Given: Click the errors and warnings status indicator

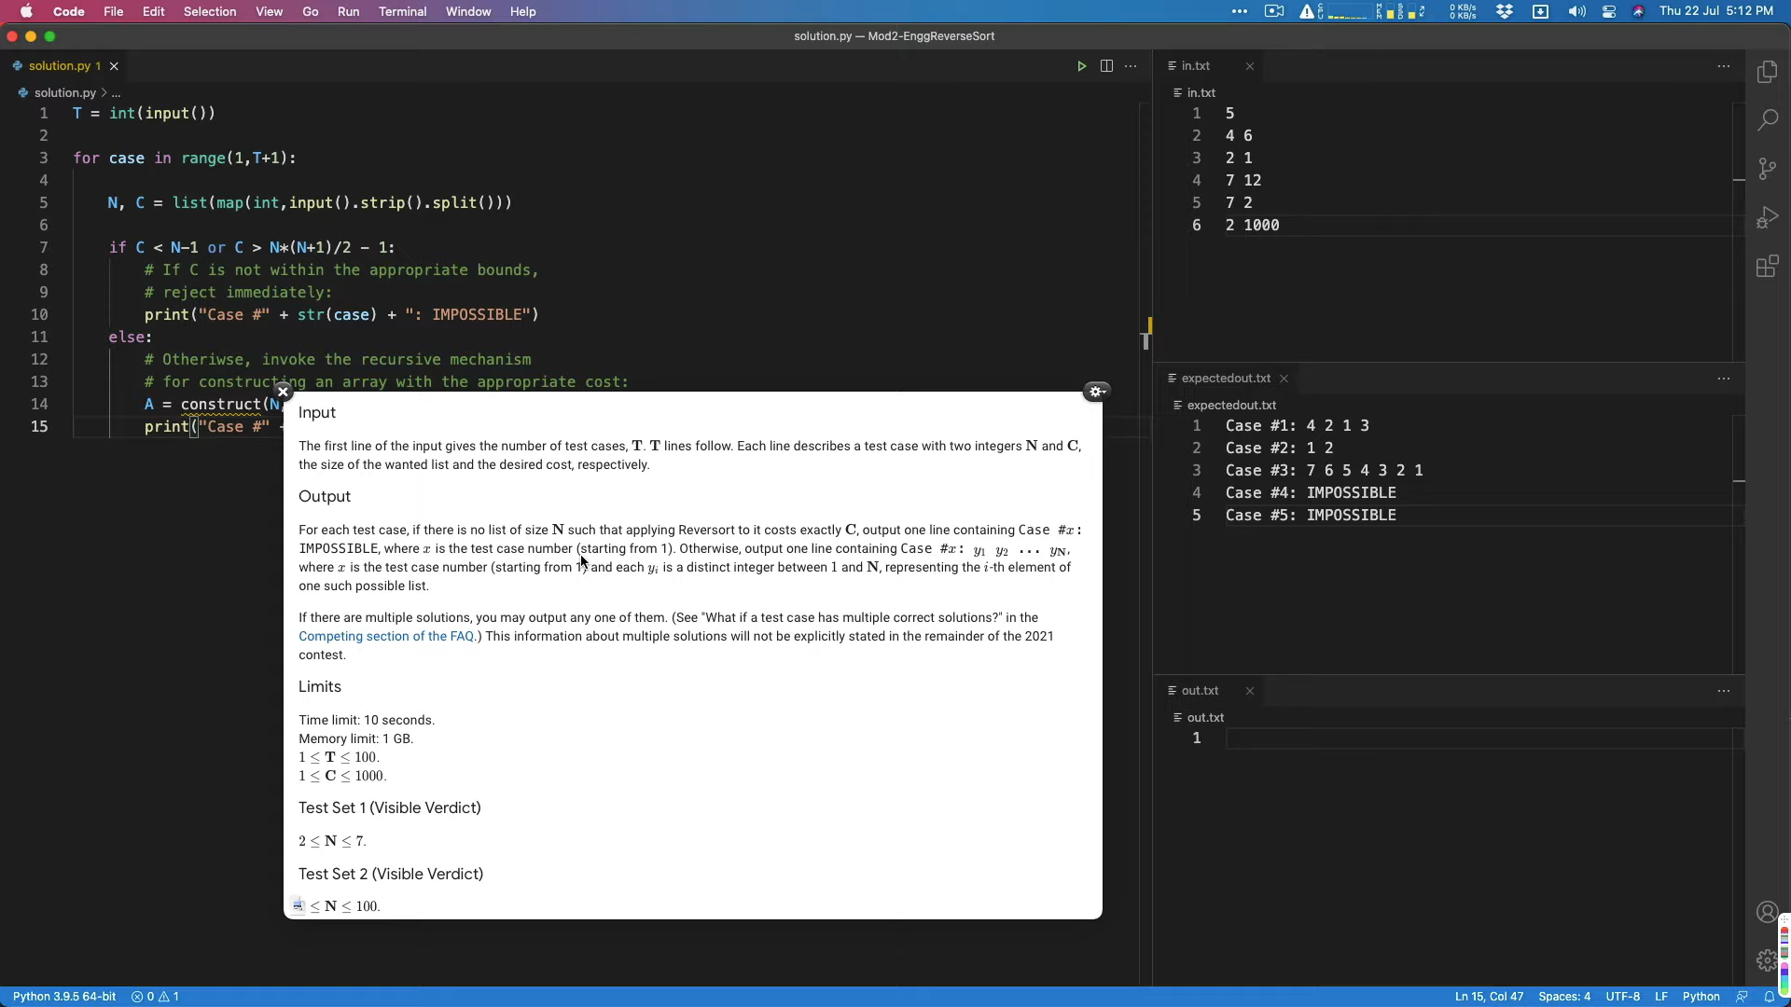Looking at the screenshot, I should coord(155,997).
